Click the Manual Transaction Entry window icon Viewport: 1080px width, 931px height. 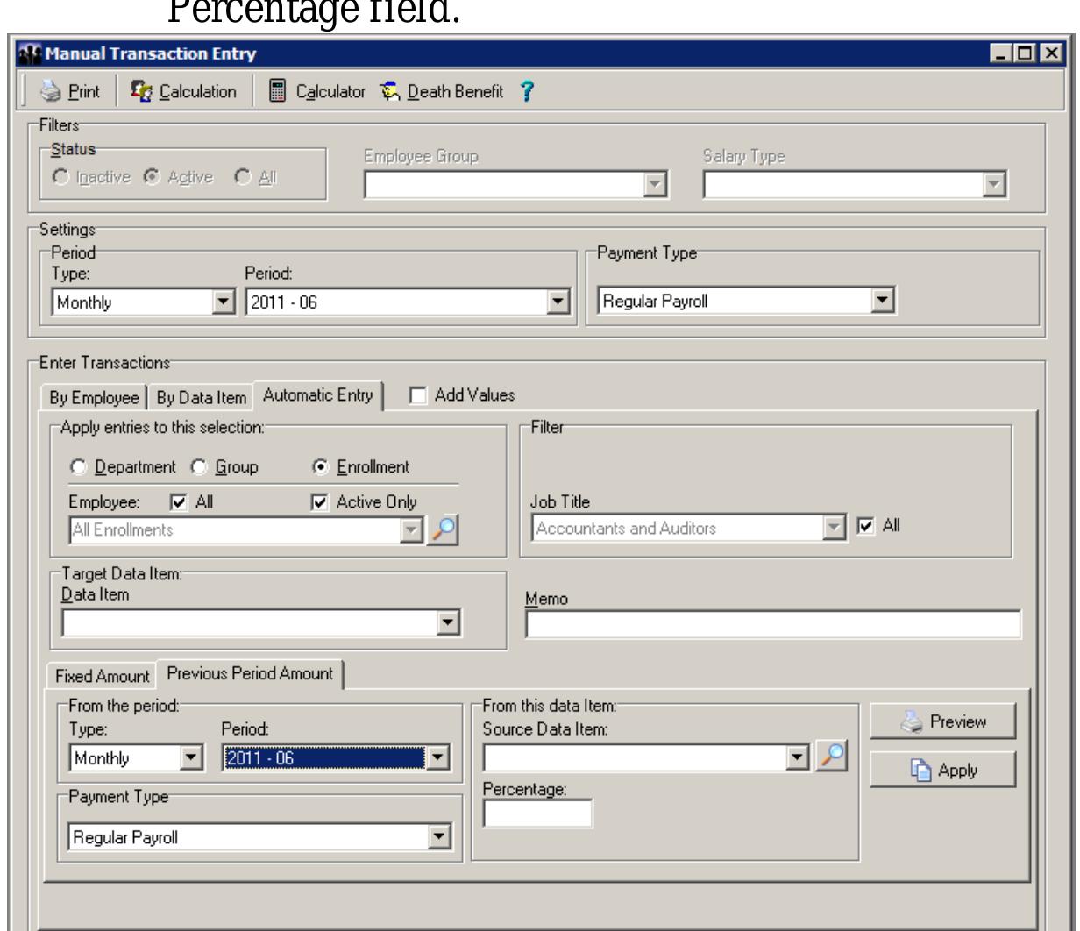tap(29, 55)
